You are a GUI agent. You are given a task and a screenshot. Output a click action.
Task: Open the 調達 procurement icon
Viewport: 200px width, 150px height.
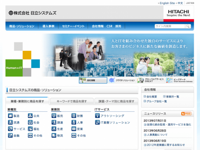[54, 122]
